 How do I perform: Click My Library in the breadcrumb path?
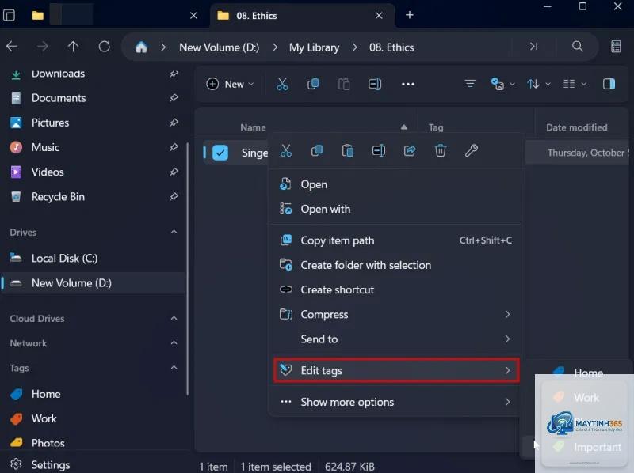click(x=314, y=47)
